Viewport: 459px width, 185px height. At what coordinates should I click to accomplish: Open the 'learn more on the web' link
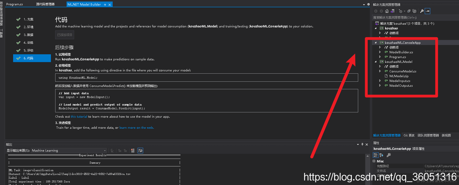point(137,128)
